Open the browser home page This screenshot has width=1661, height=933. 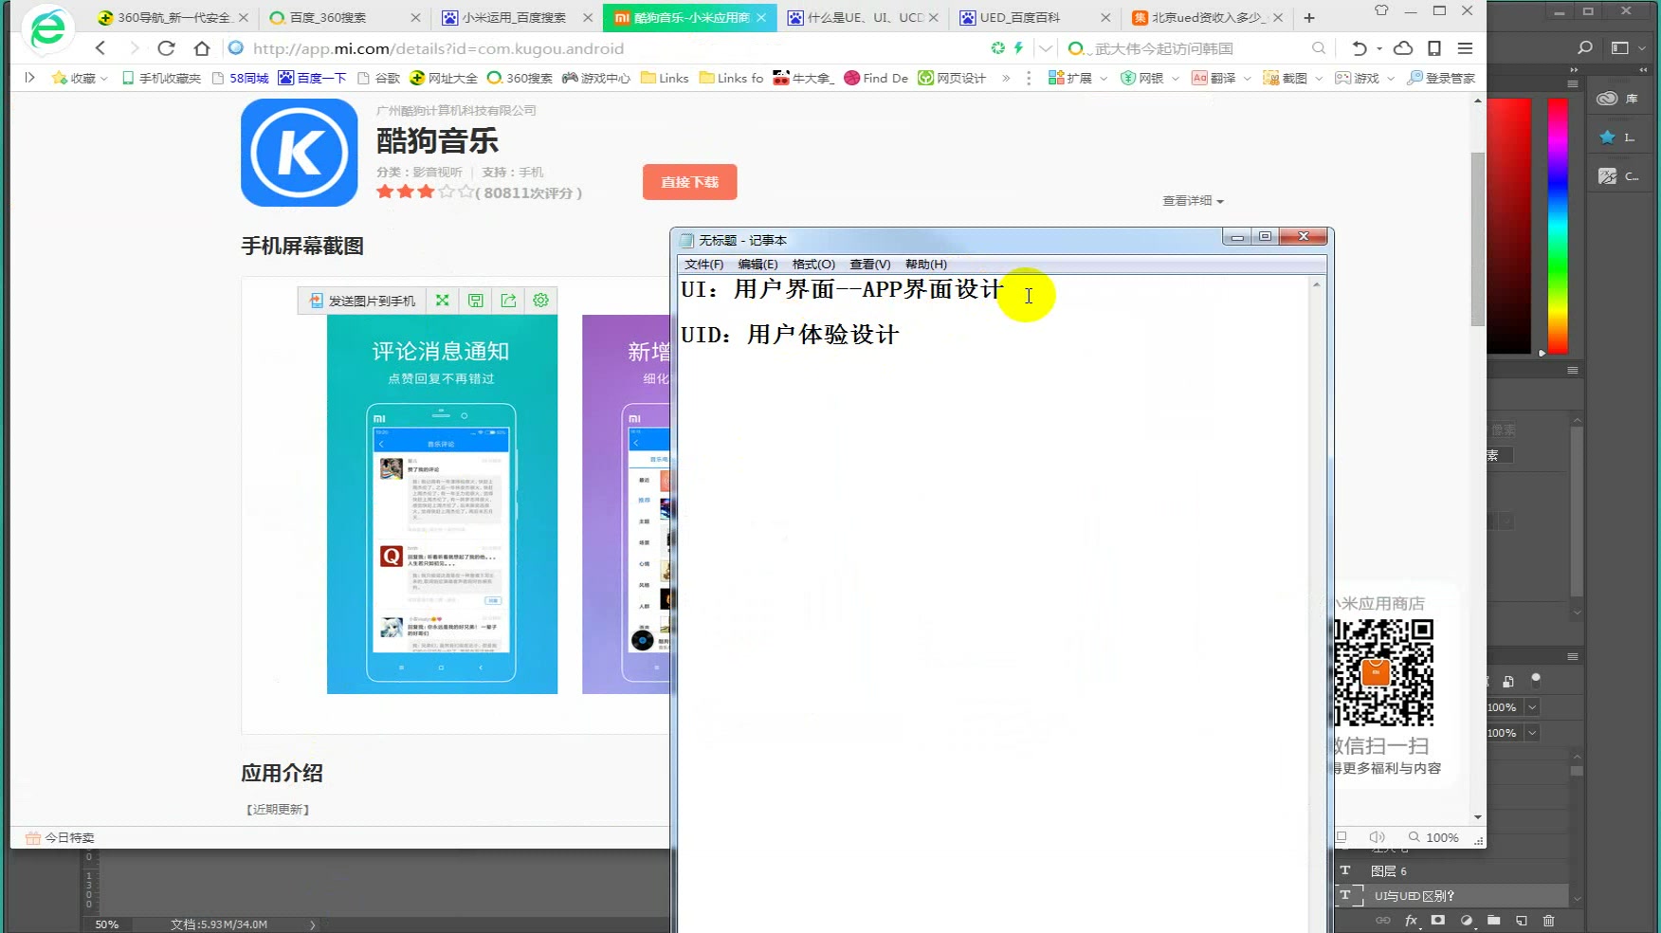(201, 48)
